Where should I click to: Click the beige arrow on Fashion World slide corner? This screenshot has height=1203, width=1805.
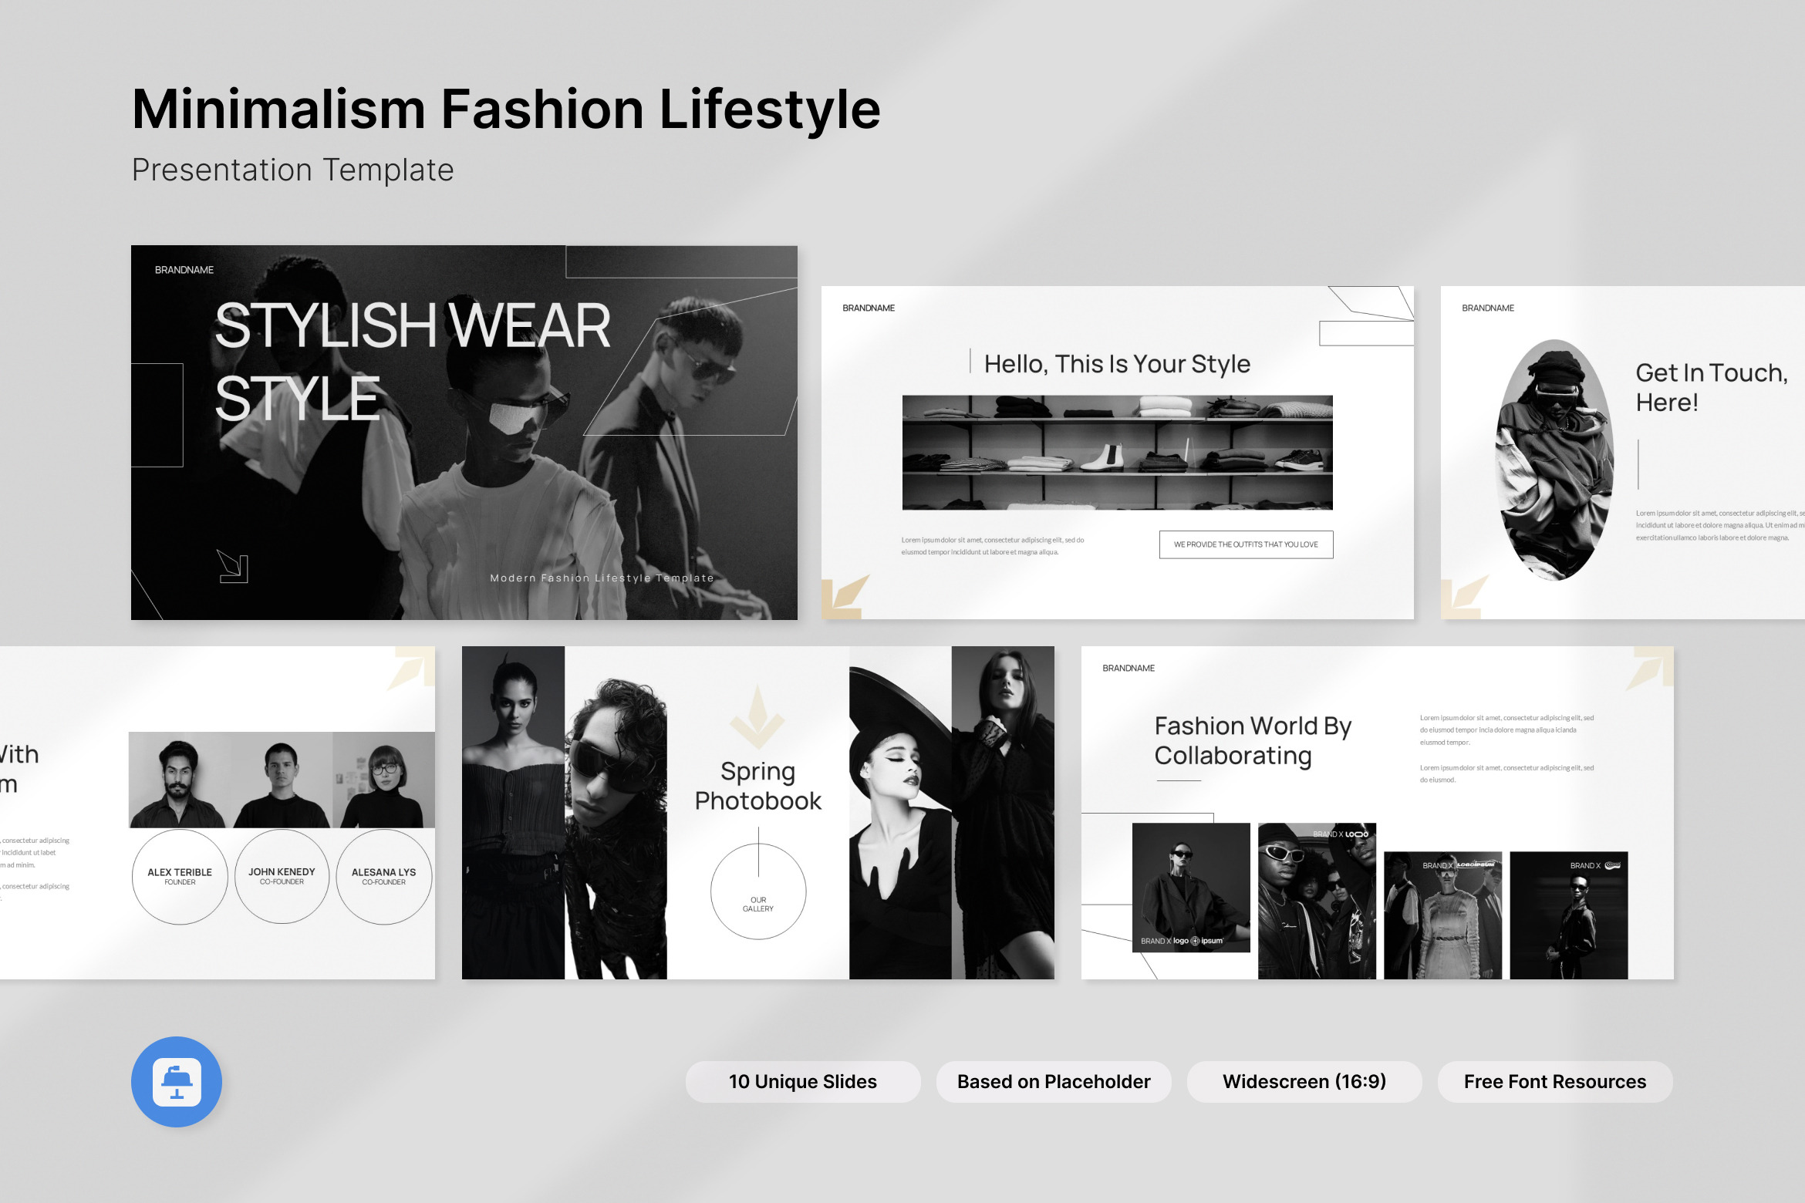point(1649,669)
